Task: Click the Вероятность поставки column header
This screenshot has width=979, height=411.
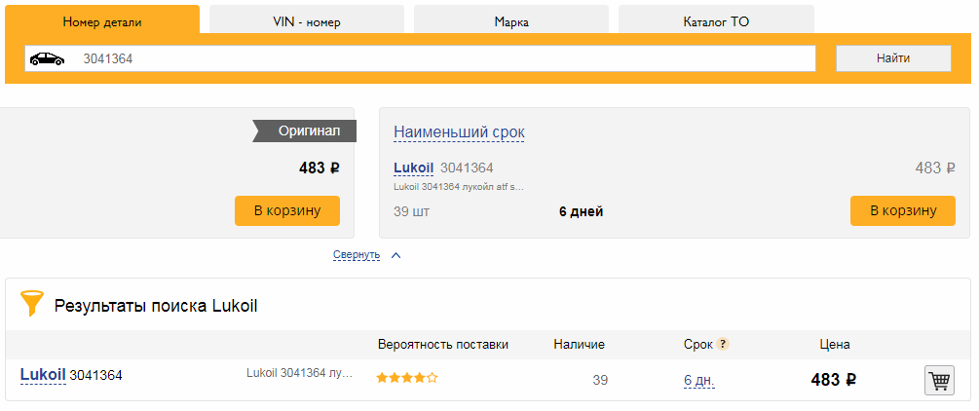Action: pos(443,344)
